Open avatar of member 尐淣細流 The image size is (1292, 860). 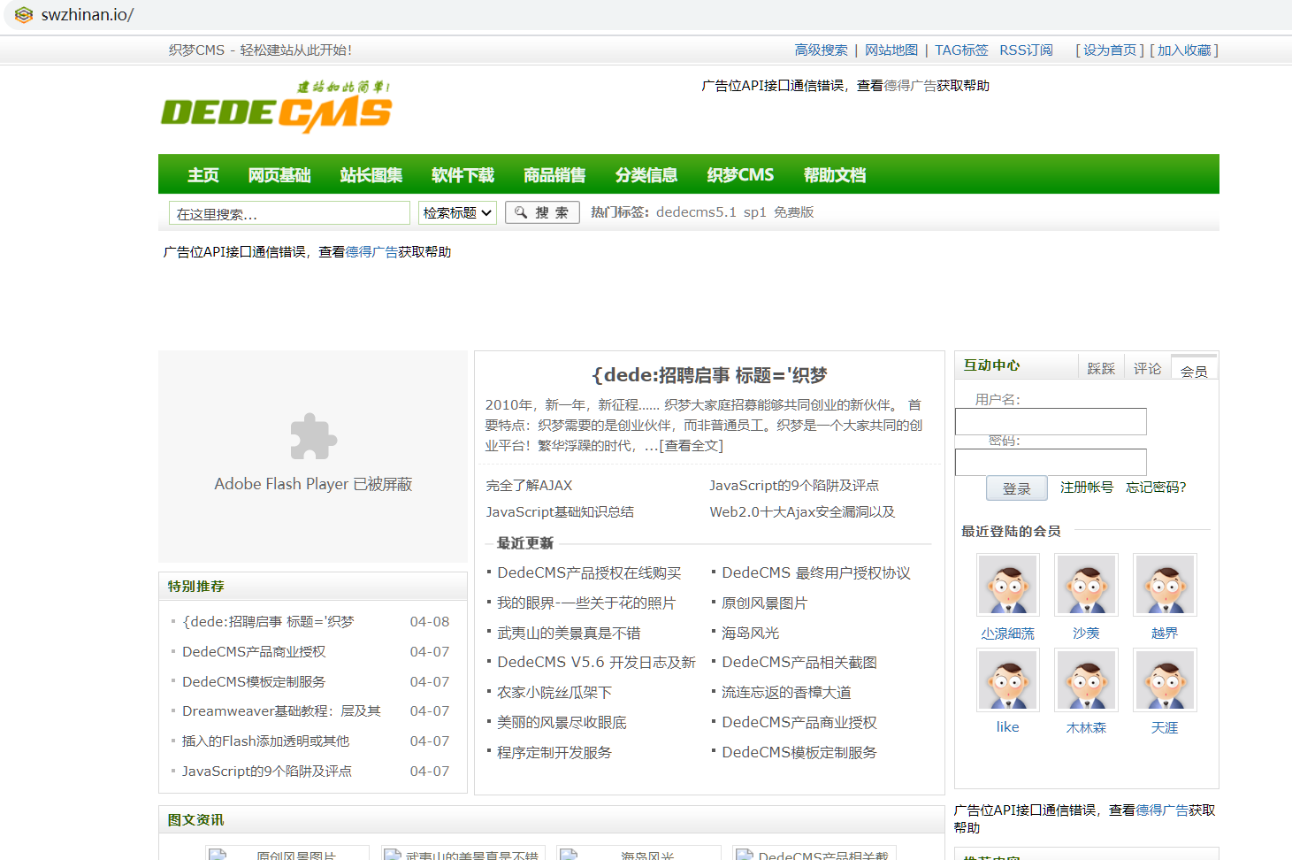pyautogui.click(x=1007, y=585)
